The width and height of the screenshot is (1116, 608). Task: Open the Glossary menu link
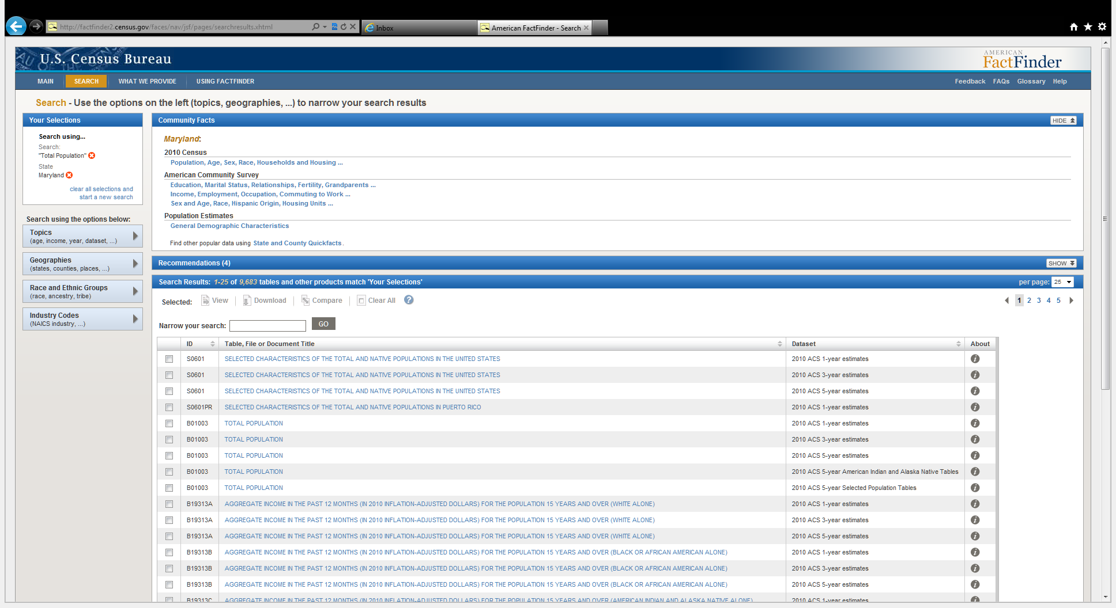tap(1031, 81)
